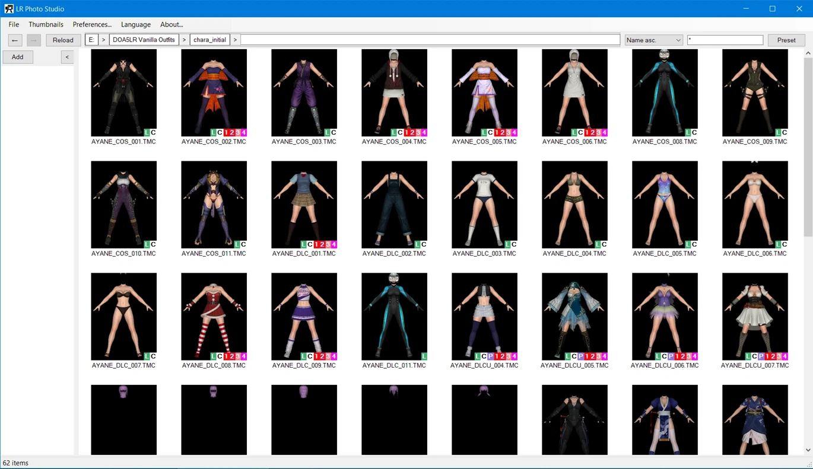Click the scrollbar up arrow
The height and width of the screenshot is (469, 813).
[808, 54]
